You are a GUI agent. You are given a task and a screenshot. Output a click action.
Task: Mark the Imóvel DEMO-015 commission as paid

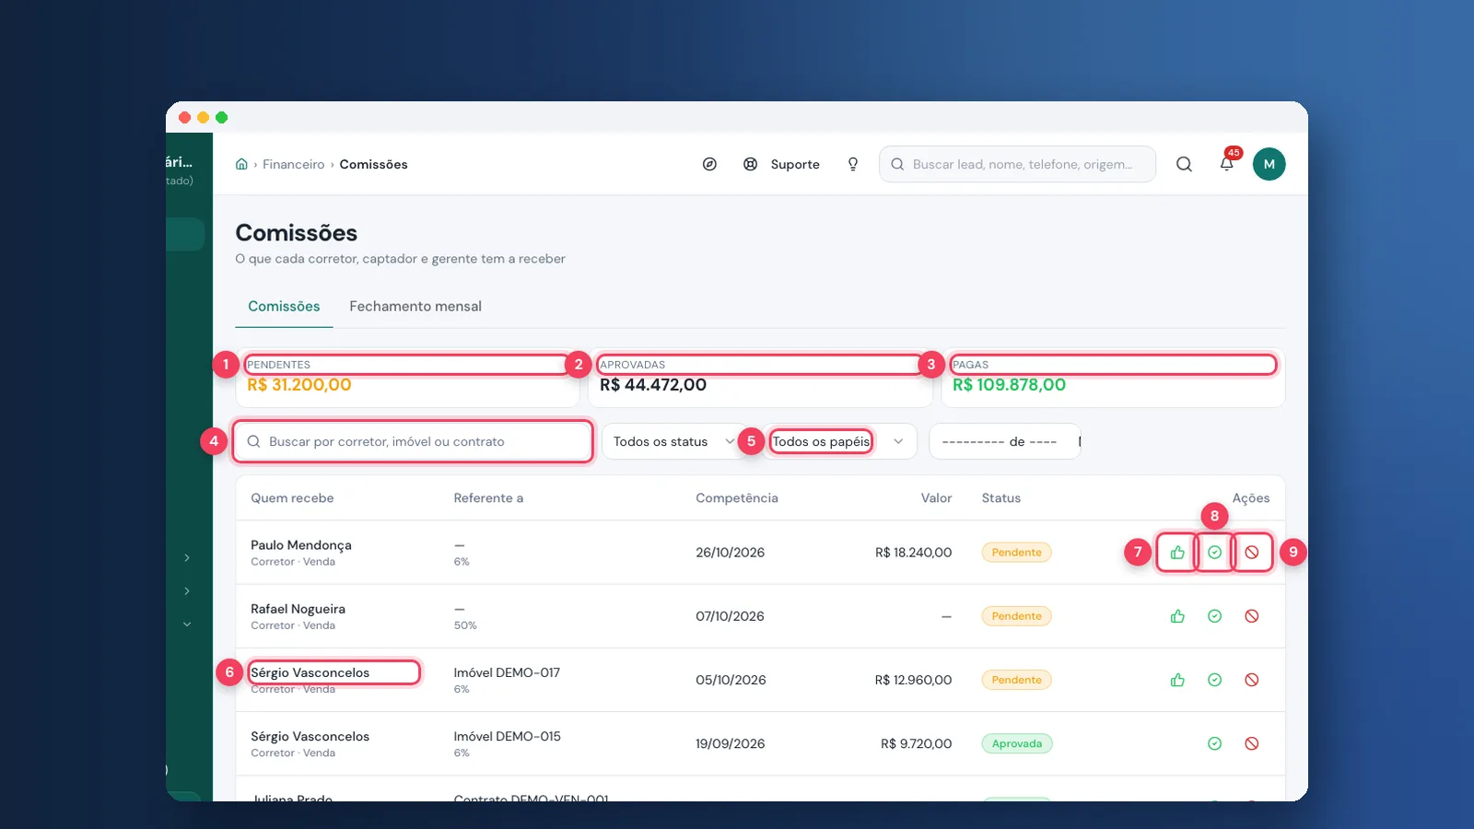click(1214, 743)
